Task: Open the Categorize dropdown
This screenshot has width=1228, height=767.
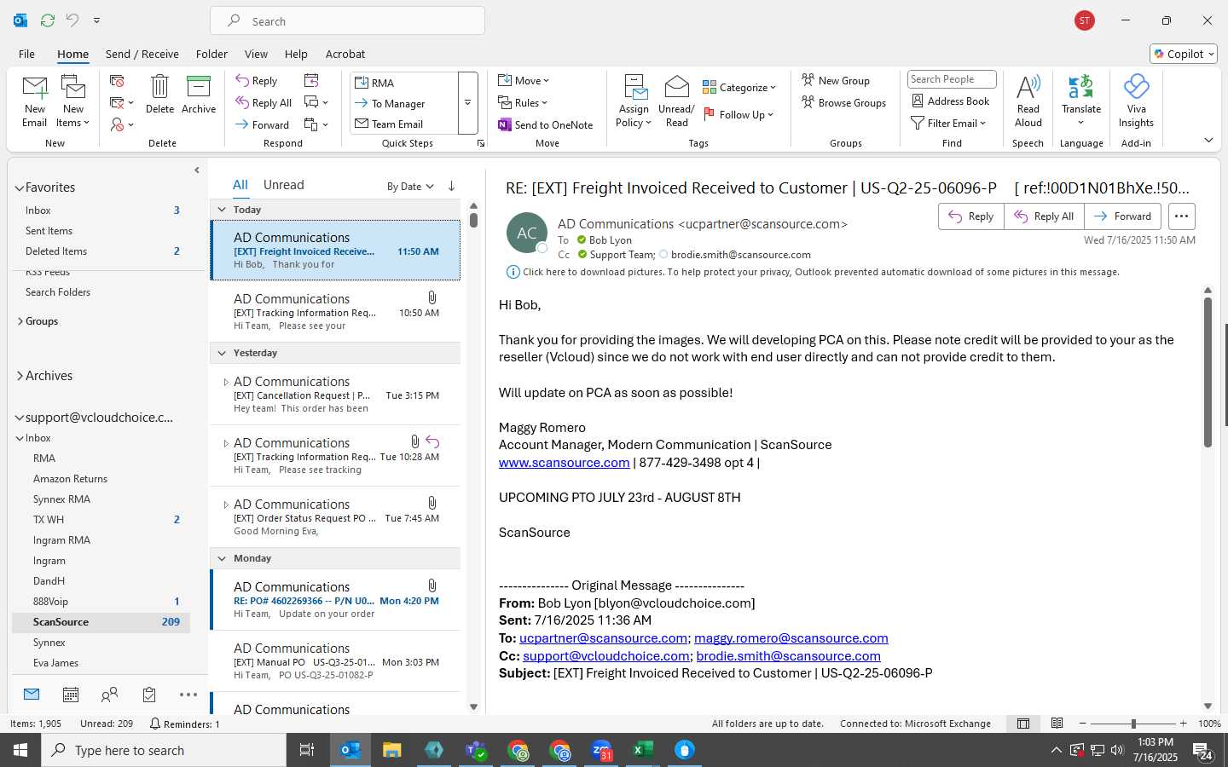Action: coord(739,87)
